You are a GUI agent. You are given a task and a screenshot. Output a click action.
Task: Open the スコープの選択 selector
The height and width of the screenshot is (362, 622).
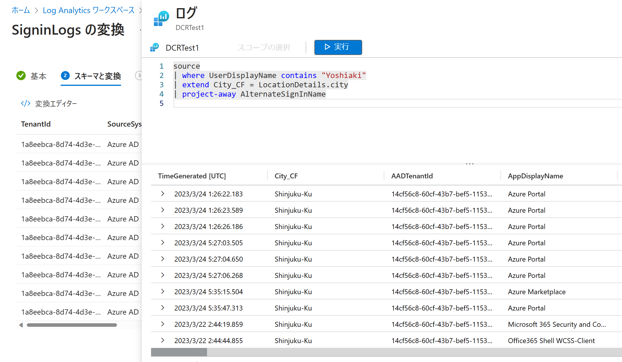pos(263,47)
